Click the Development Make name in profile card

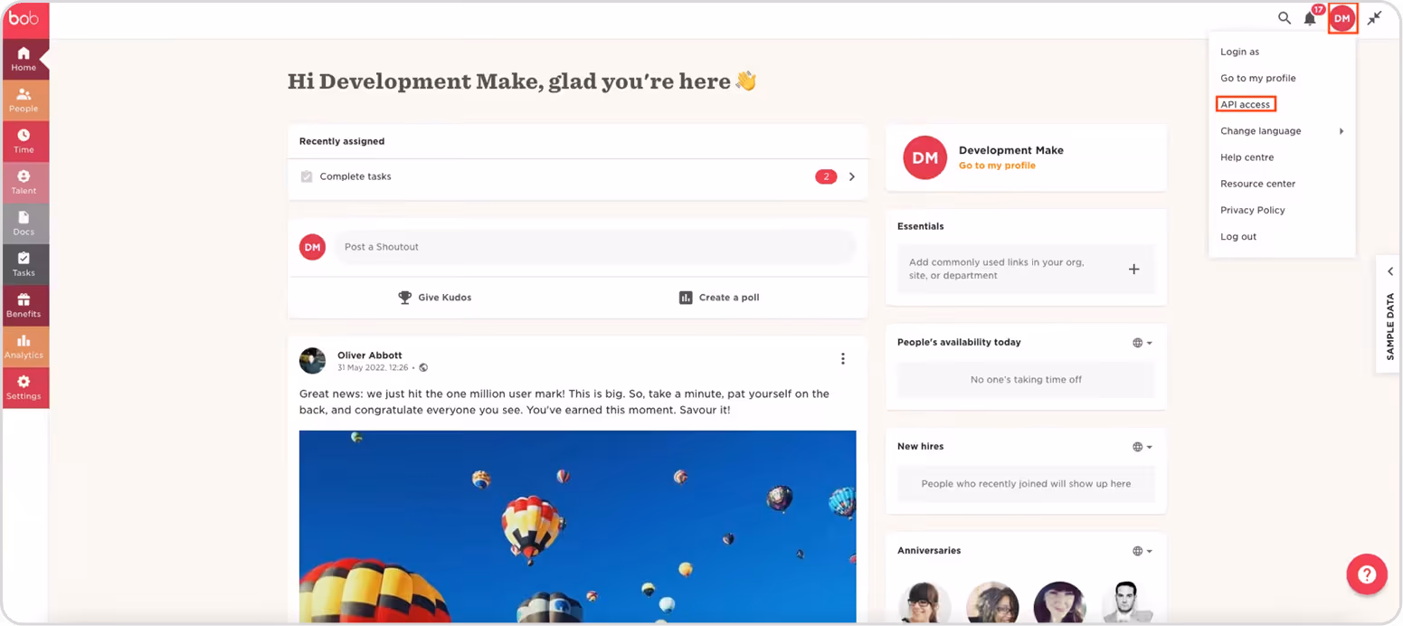click(1011, 150)
